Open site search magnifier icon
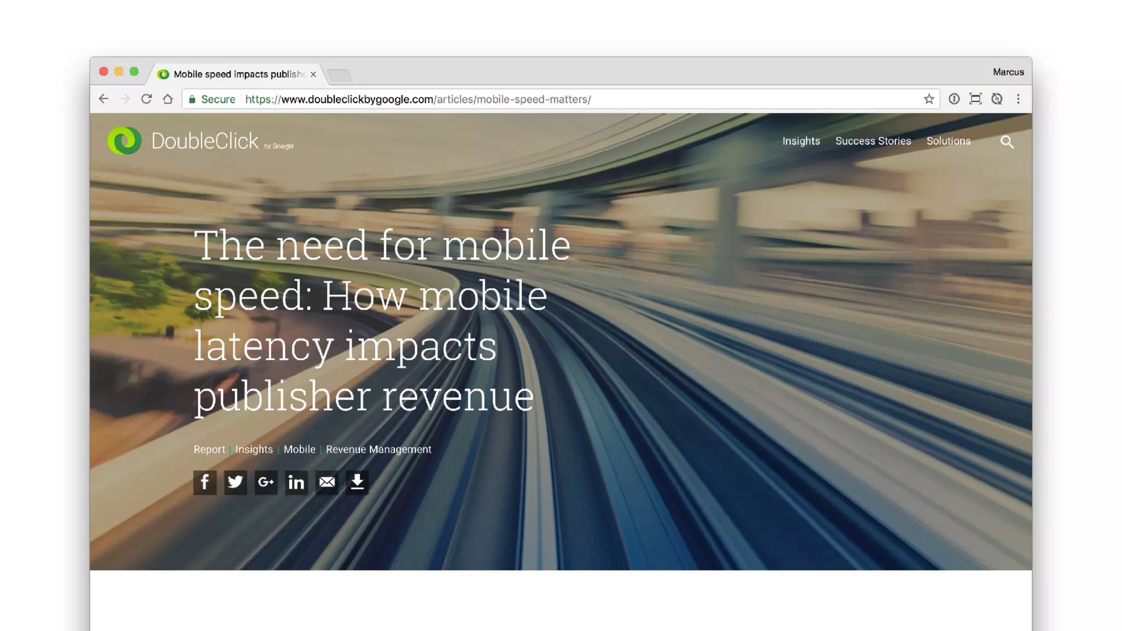The height and width of the screenshot is (631, 1122). (x=1007, y=142)
